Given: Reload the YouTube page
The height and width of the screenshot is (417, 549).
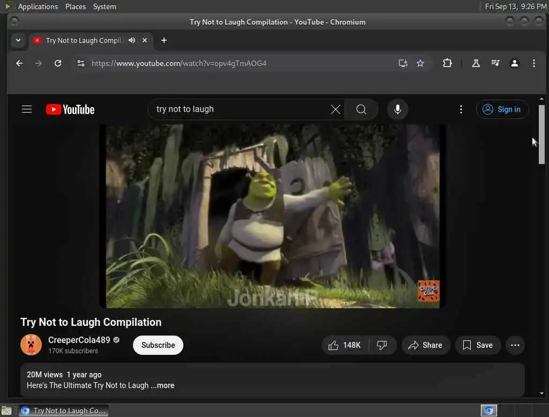Looking at the screenshot, I should pos(58,63).
